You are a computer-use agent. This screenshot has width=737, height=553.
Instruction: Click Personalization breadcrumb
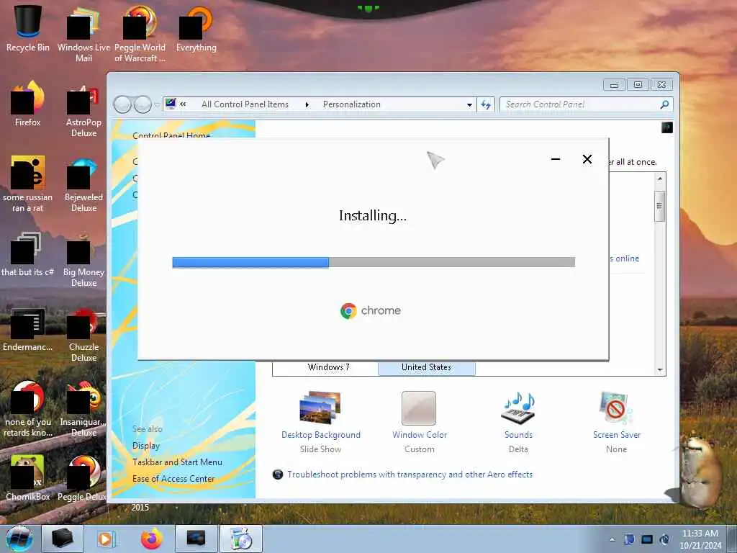pos(351,104)
